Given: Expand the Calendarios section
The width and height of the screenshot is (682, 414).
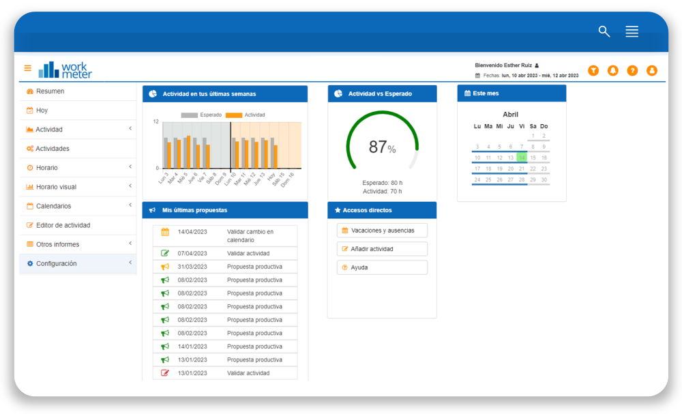Looking at the screenshot, I should pos(130,205).
